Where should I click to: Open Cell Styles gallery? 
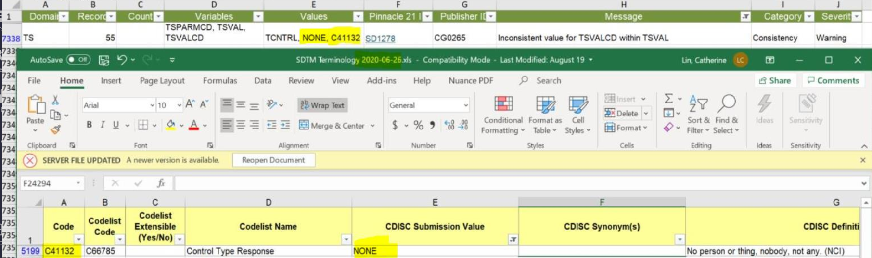click(x=578, y=116)
